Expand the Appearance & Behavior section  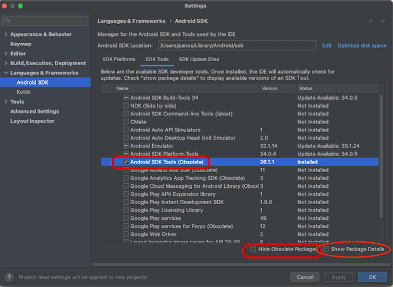pos(6,34)
